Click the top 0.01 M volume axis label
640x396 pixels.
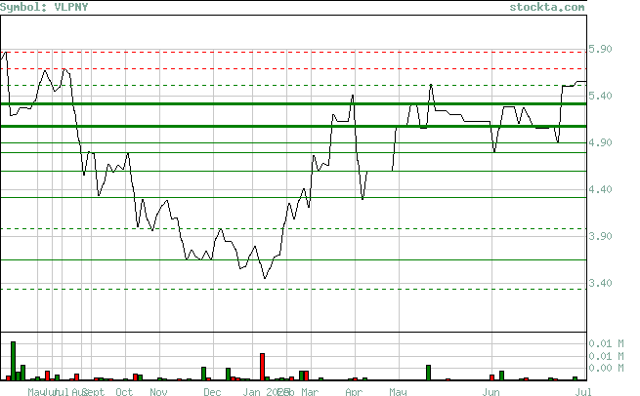click(606, 344)
